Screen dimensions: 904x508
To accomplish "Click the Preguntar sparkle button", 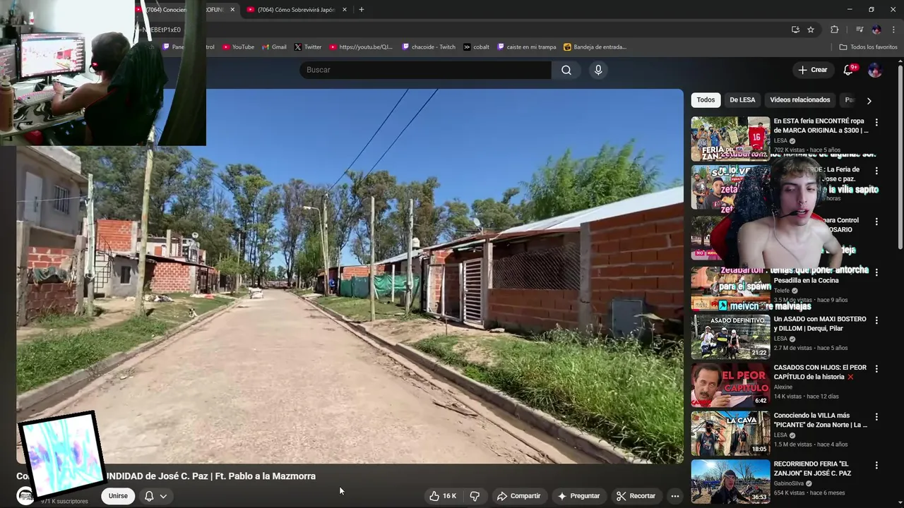I will pyautogui.click(x=578, y=496).
